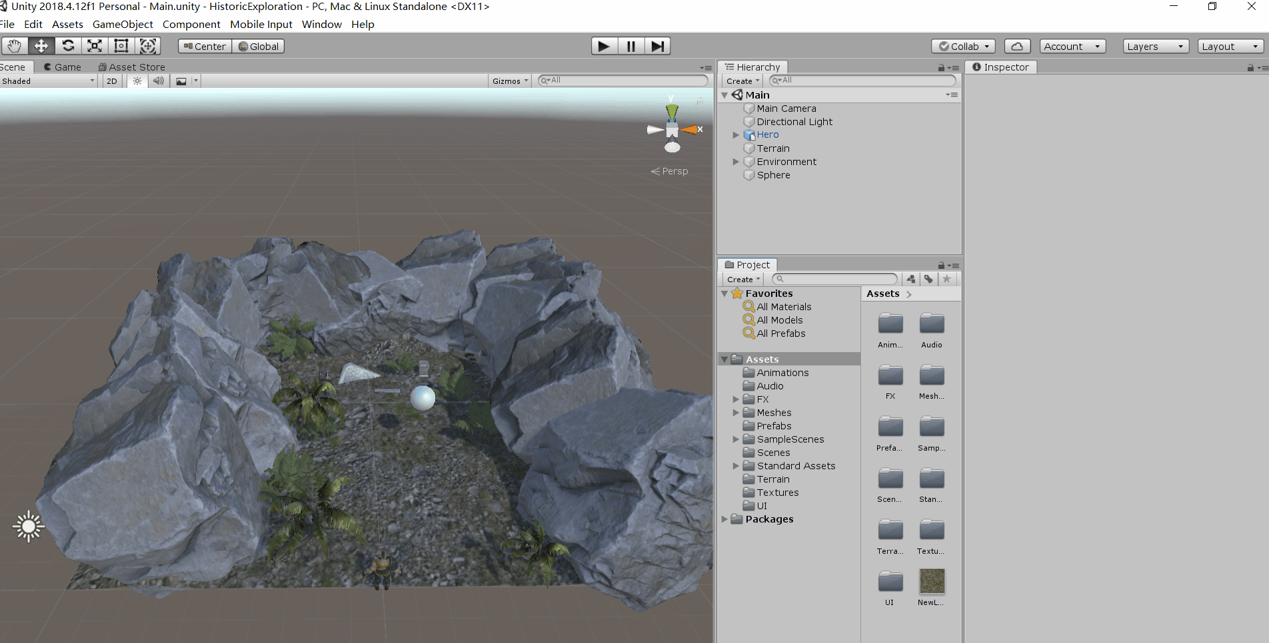Toggle Global handle orientation
1269x643 pixels.
click(259, 46)
